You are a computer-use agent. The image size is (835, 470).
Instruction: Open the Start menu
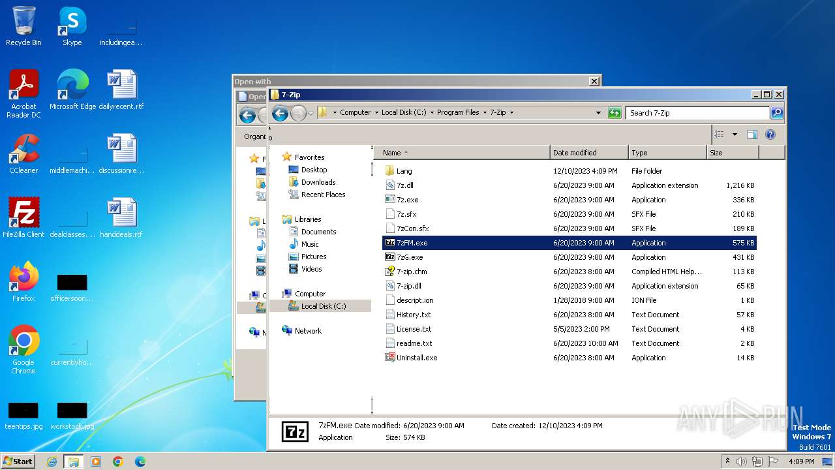(x=18, y=462)
